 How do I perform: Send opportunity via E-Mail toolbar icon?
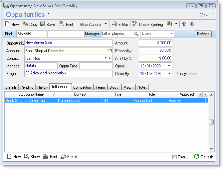pyautogui.click(x=114, y=24)
